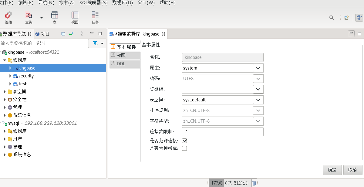Viewport: 364px width, 187px height.
Task: Click the search magnifier icon in toolbar
Action: coord(332,18)
